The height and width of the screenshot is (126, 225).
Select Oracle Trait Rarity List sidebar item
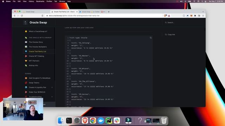click(39, 51)
